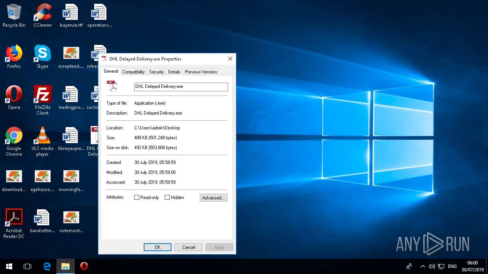Open Task View on the taskbar
The image size is (488, 274).
(27, 266)
